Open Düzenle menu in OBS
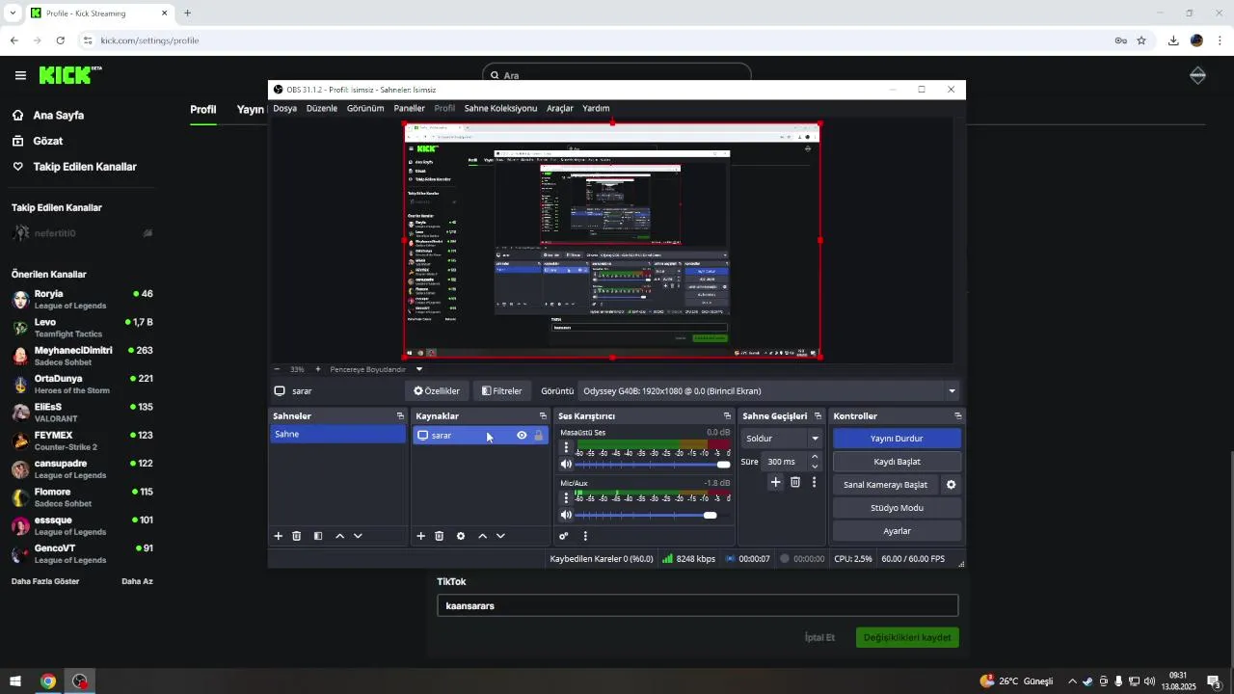Image resolution: width=1234 pixels, height=694 pixels. click(322, 109)
